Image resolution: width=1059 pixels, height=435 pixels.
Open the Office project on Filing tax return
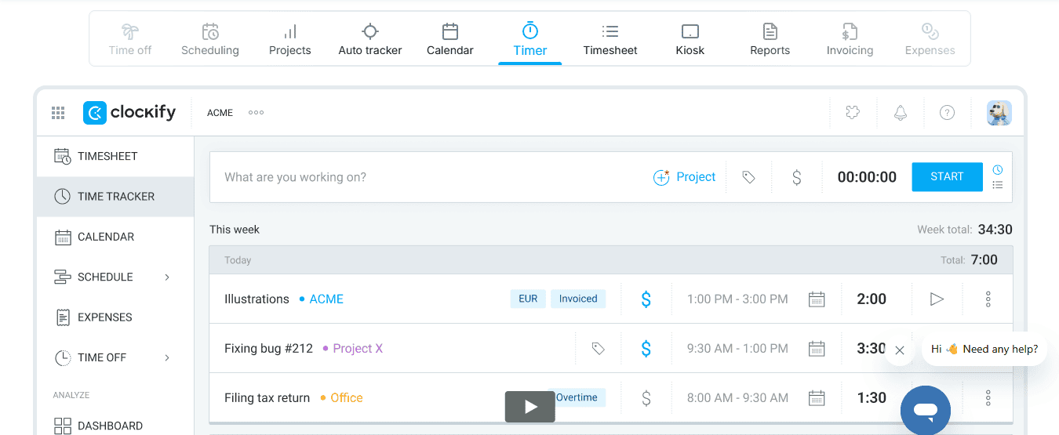(x=341, y=397)
